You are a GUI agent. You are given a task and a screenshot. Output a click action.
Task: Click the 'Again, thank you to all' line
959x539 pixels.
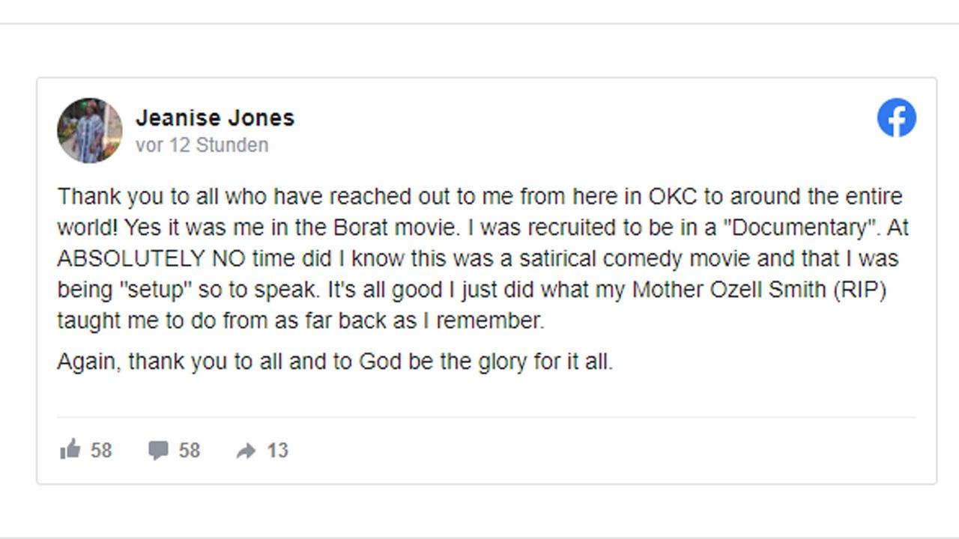coord(335,362)
